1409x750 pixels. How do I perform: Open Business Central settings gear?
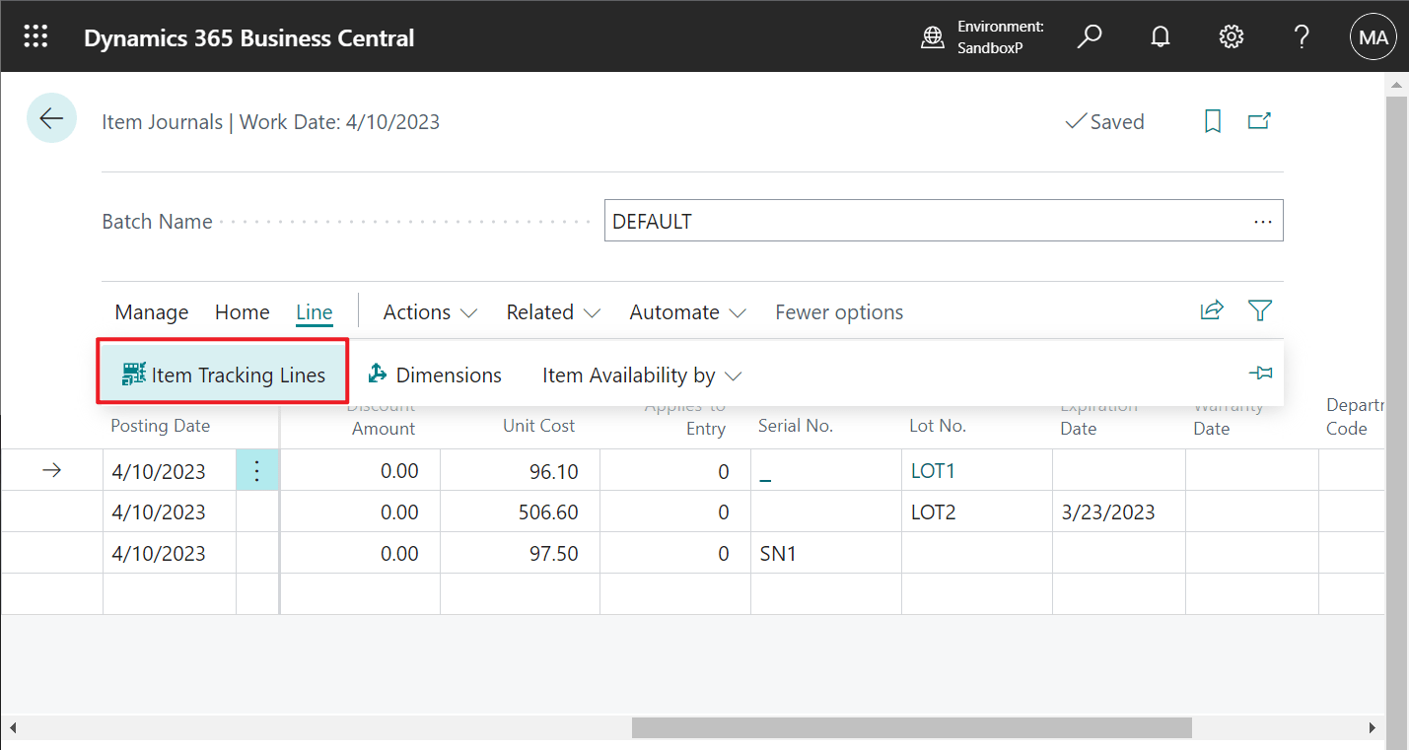(1231, 35)
